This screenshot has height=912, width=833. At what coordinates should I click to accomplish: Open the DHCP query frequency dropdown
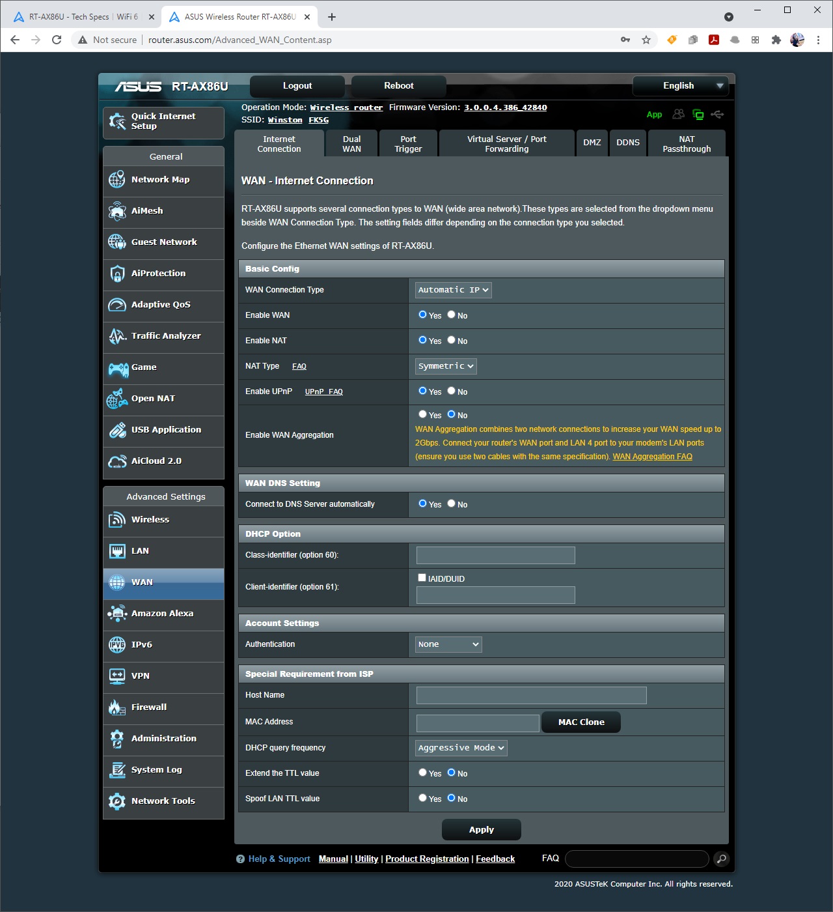coord(461,748)
